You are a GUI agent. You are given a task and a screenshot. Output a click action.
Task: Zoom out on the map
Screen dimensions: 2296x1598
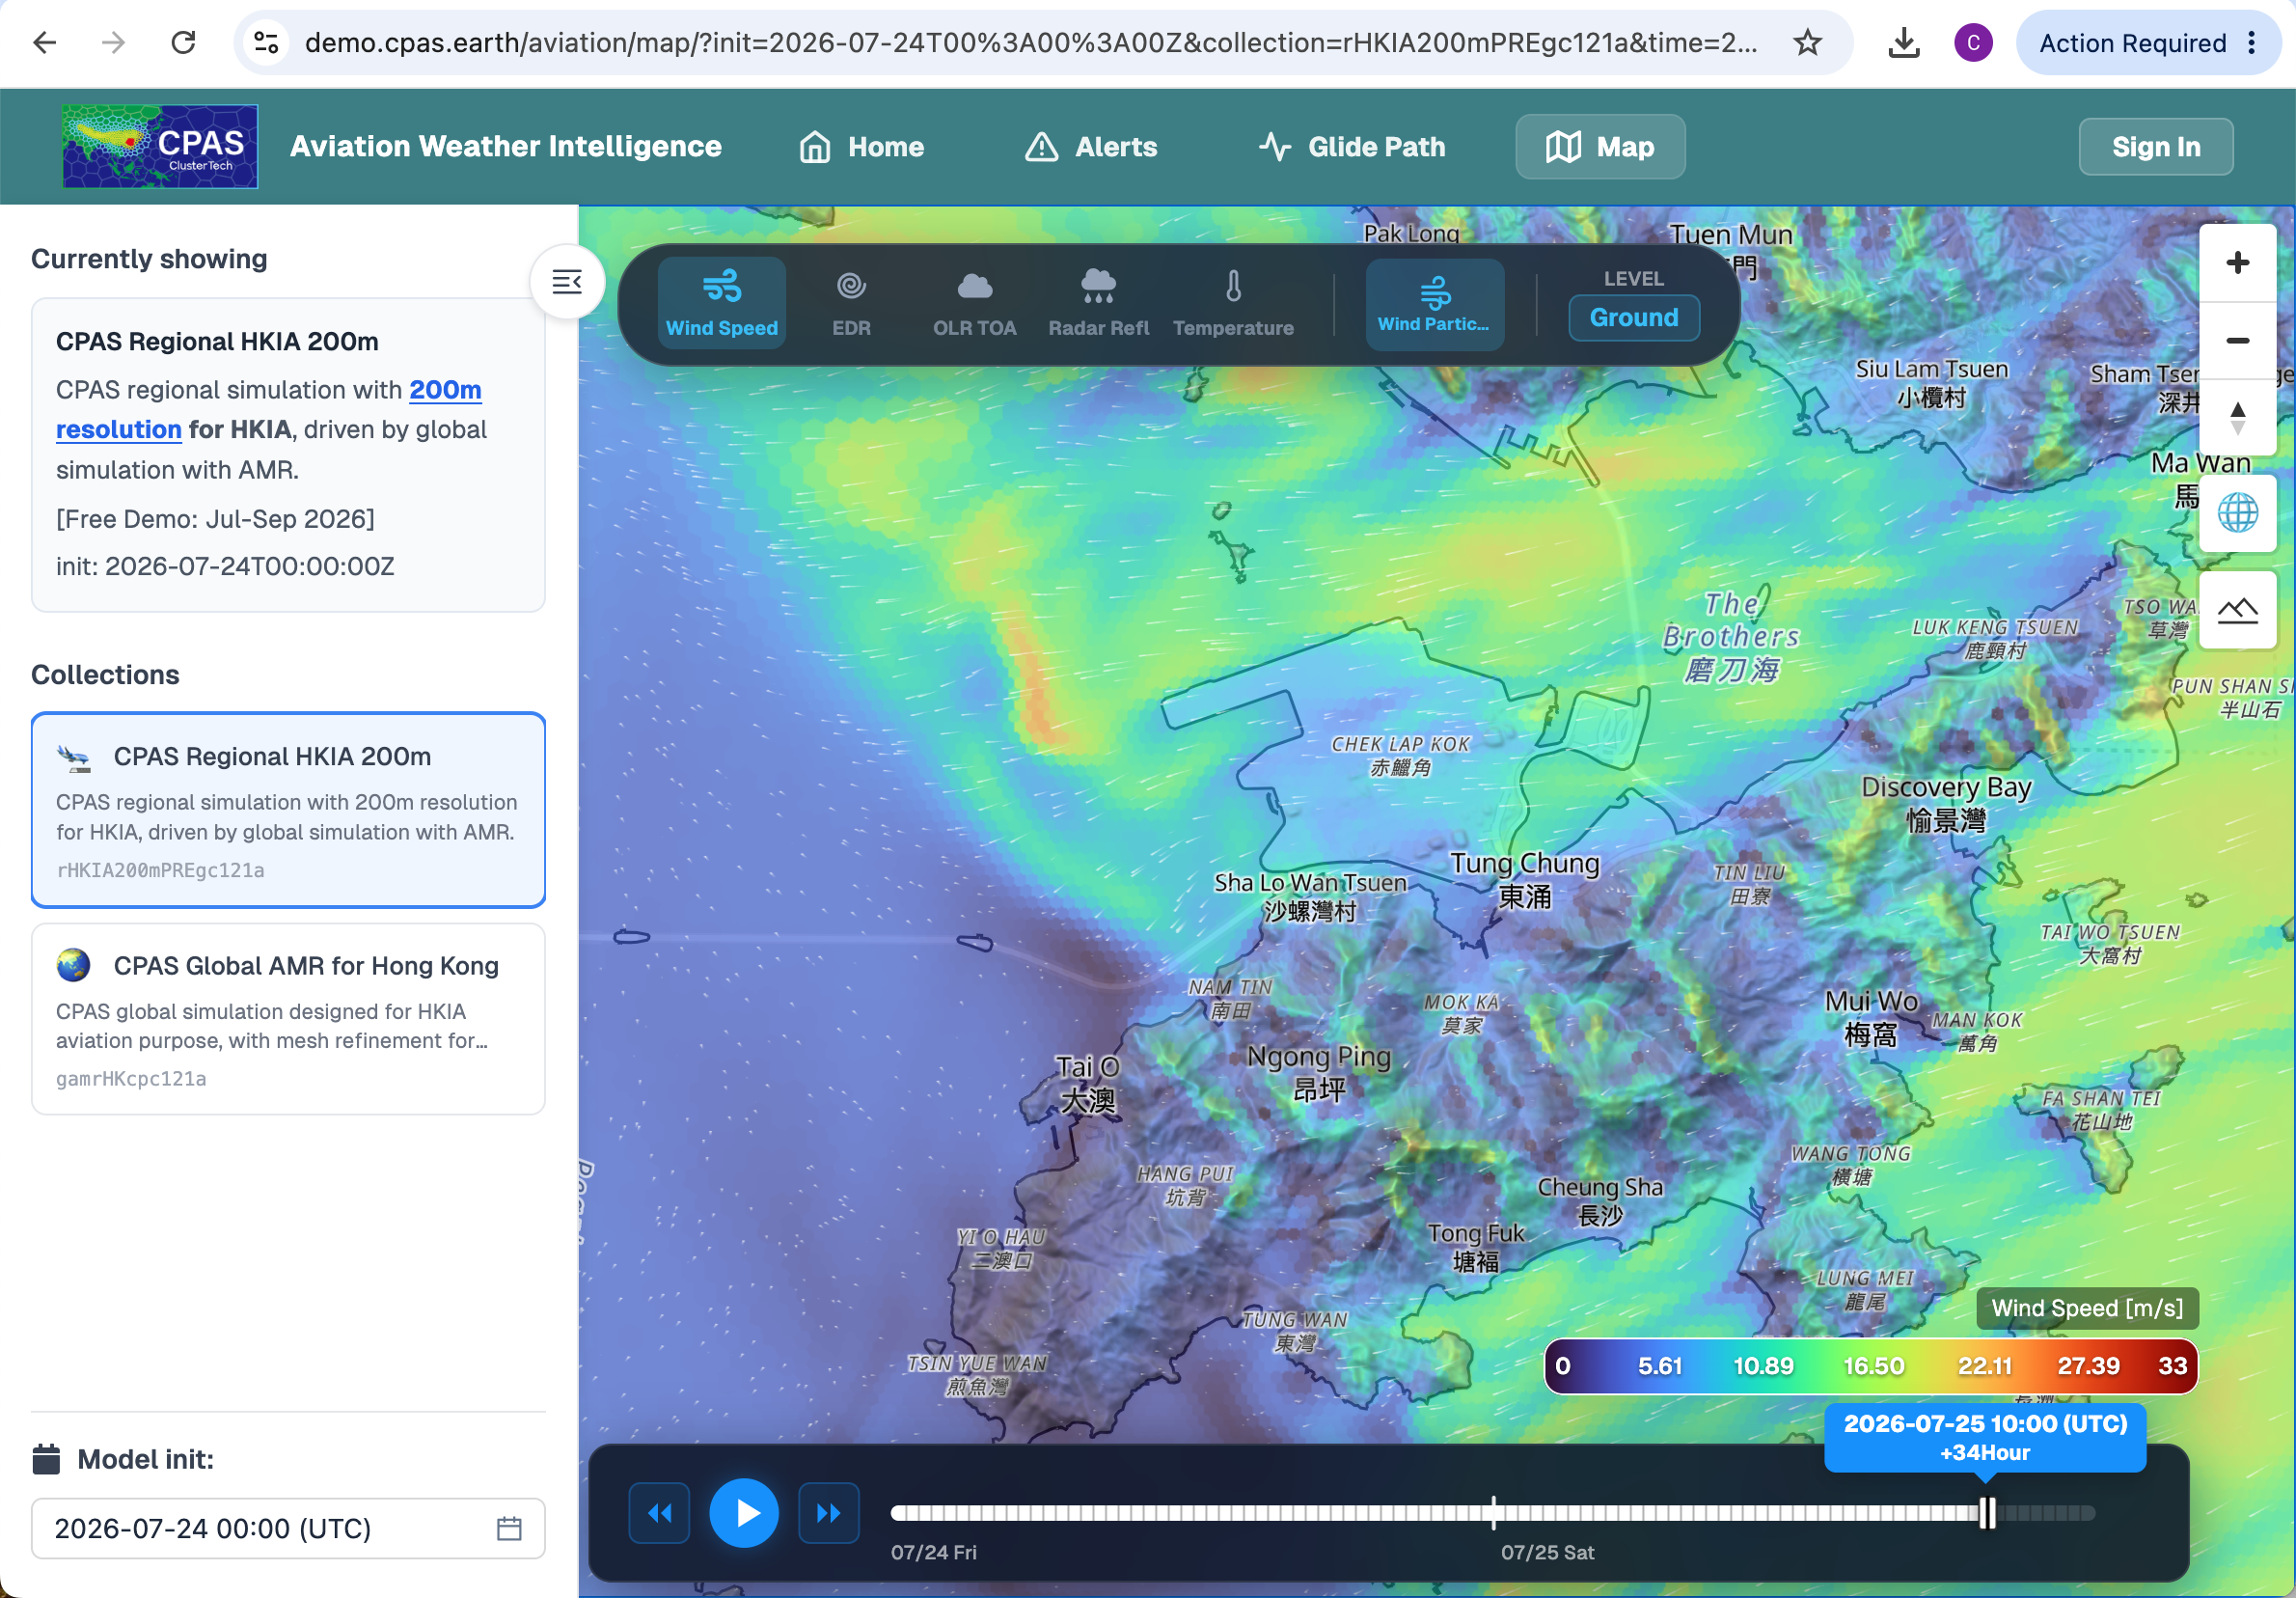click(x=2237, y=341)
